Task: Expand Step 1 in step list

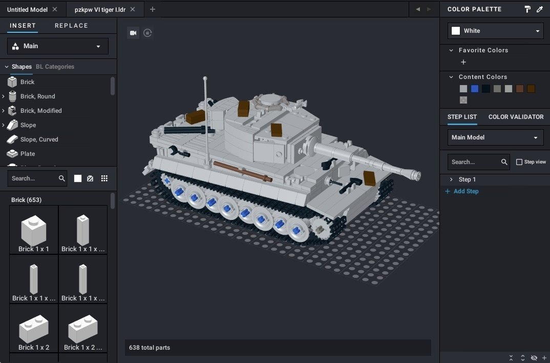Action: 451,179
